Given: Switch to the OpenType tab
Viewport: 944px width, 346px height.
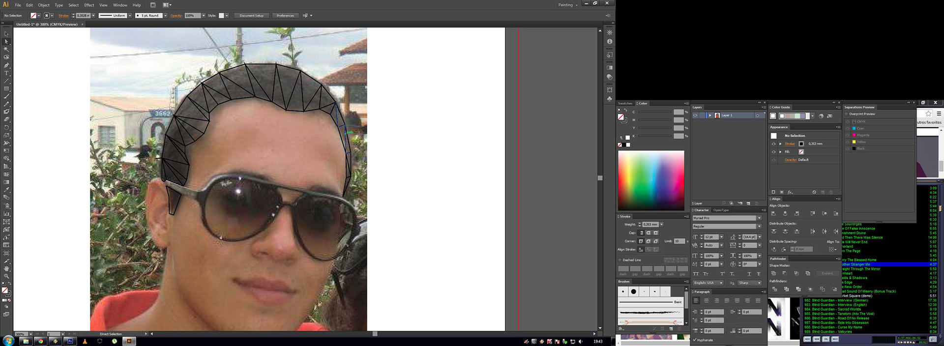Looking at the screenshot, I should (721, 210).
